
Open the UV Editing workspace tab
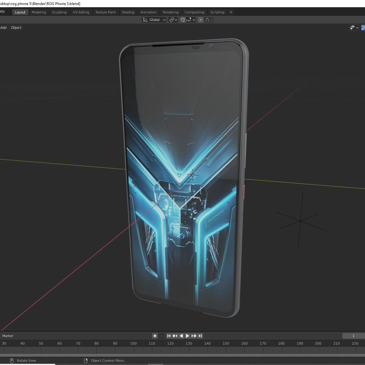[81, 12]
